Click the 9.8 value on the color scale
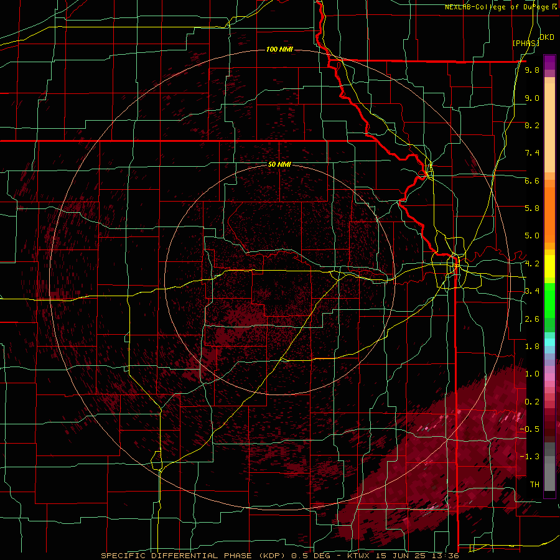 click(532, 70)
